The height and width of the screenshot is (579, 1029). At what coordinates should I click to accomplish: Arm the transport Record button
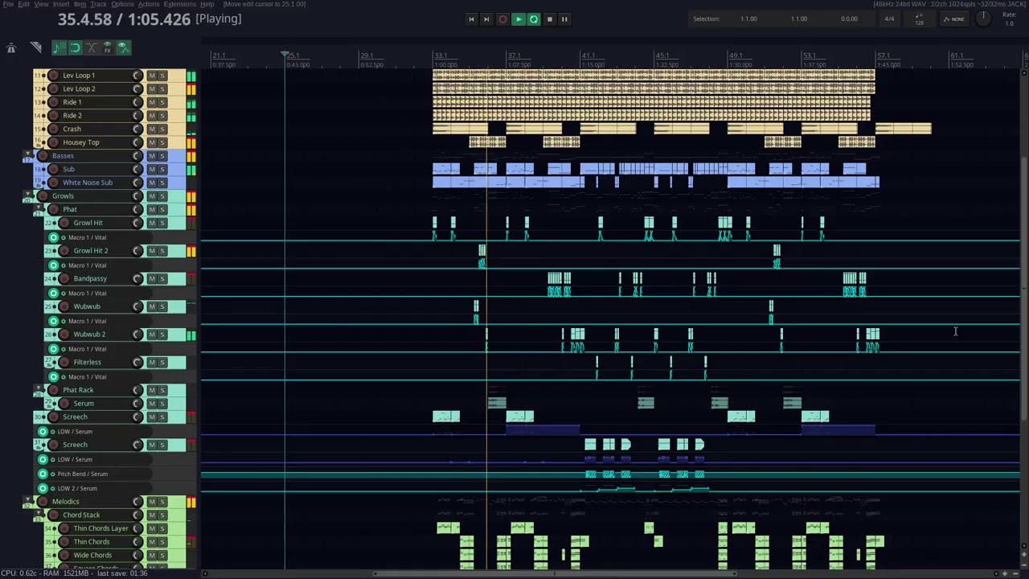click(x=502, y=19)
